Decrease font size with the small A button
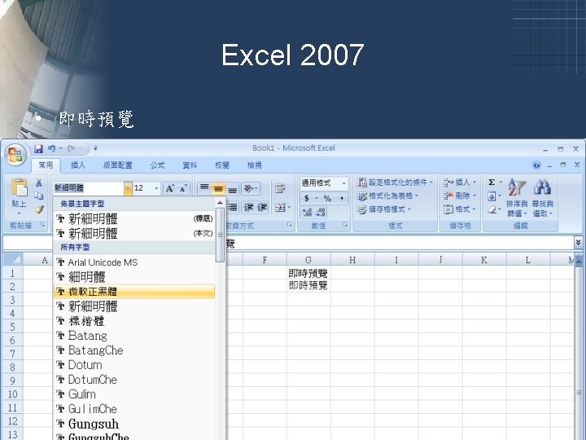 tap(183, 188)
